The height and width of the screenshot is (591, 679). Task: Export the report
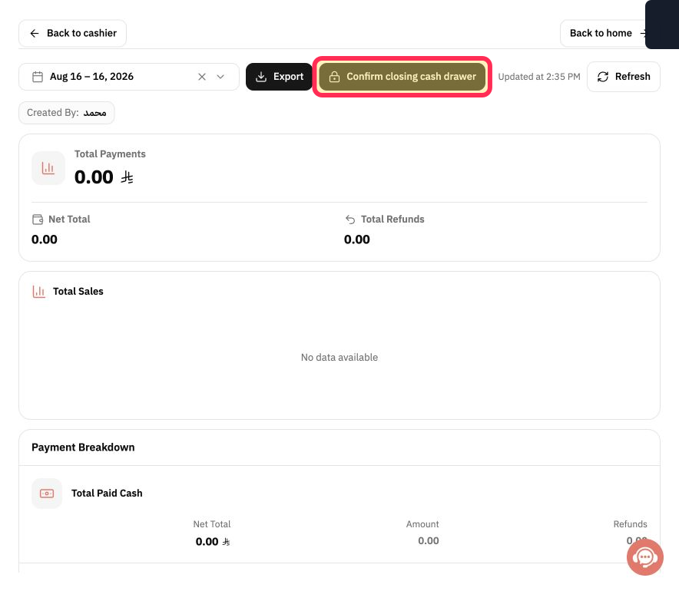click(x=280, y=77)
